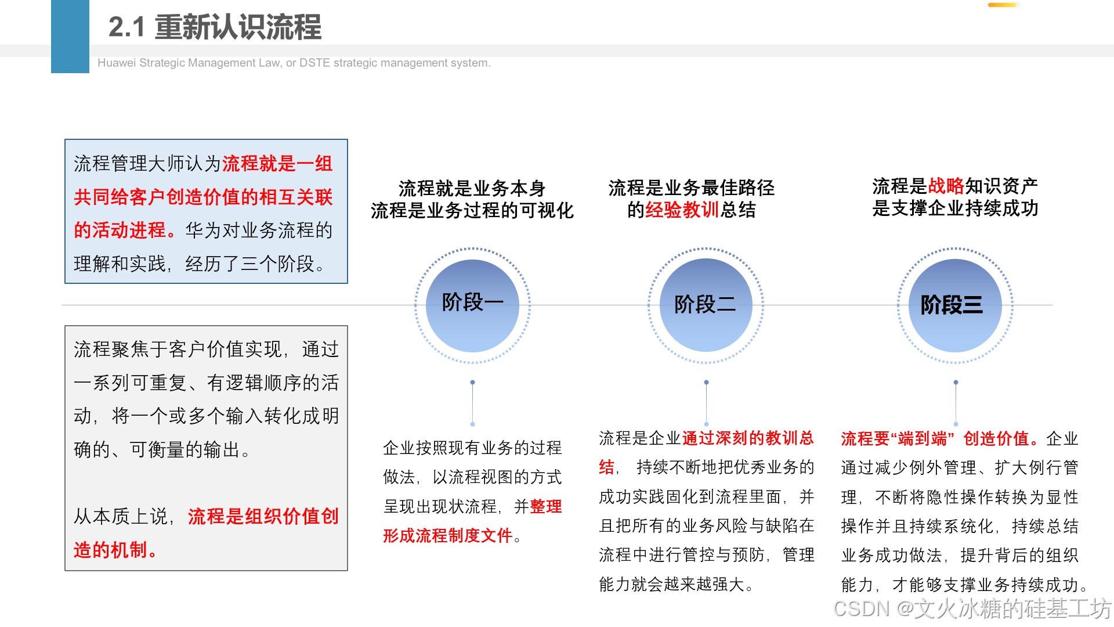Screen dimensions: 1114x627
Task: Click the connector line under 阶段三
Action: pos(956,403)
